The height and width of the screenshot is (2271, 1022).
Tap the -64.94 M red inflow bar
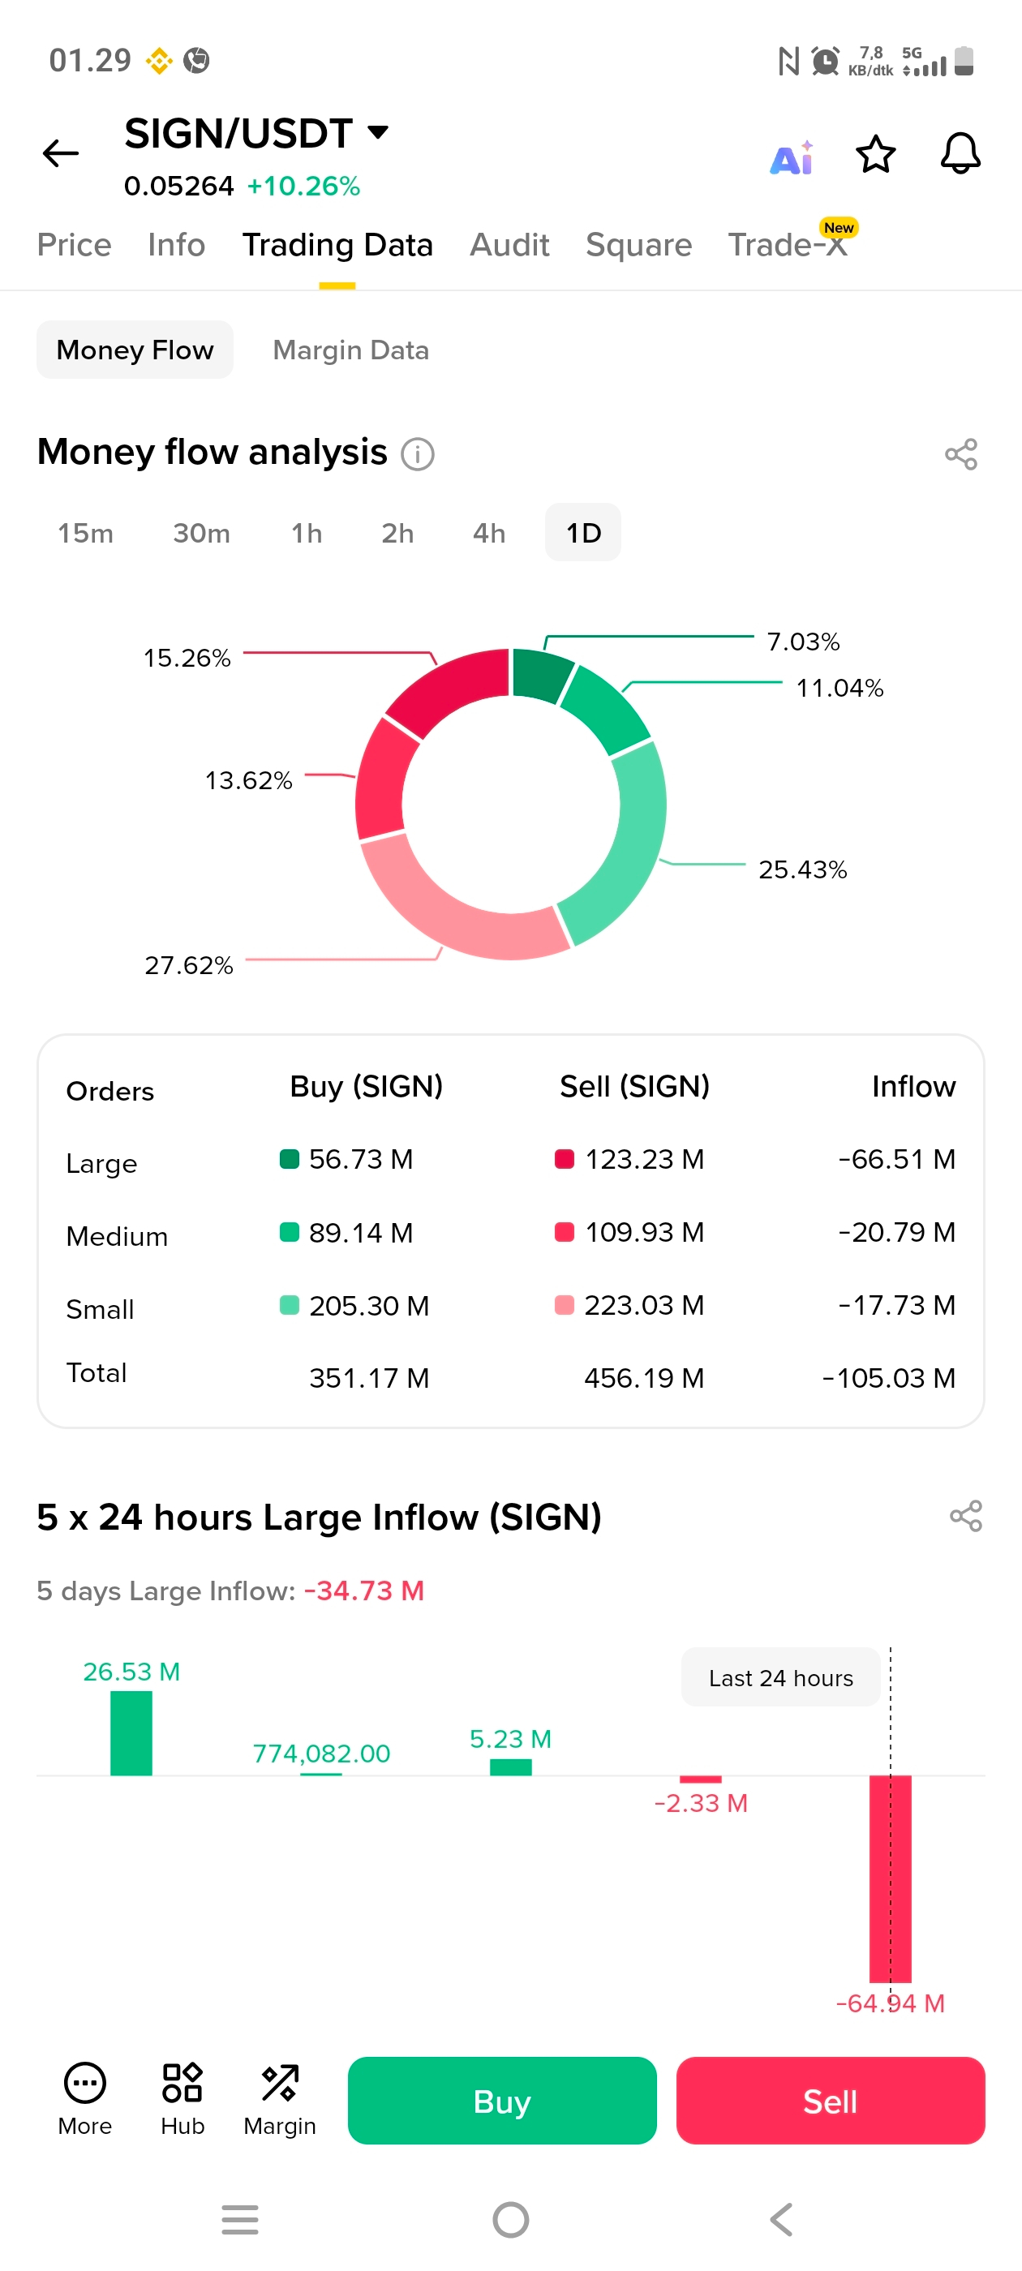tap(890, 1878)
